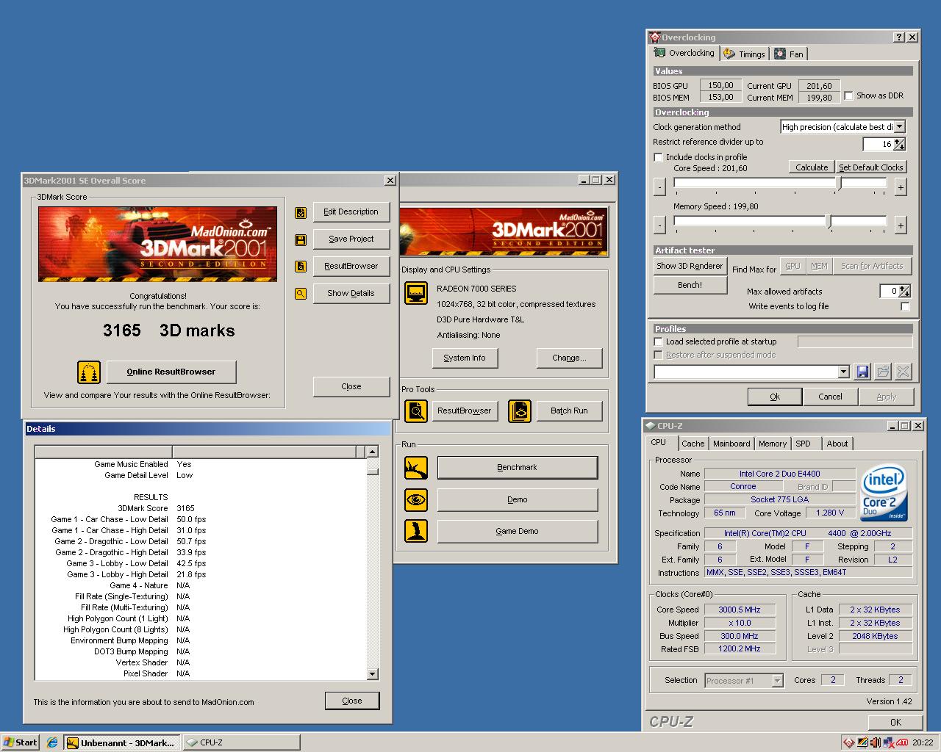Click the Overclocking window help question mark

(x=899, y=37)
